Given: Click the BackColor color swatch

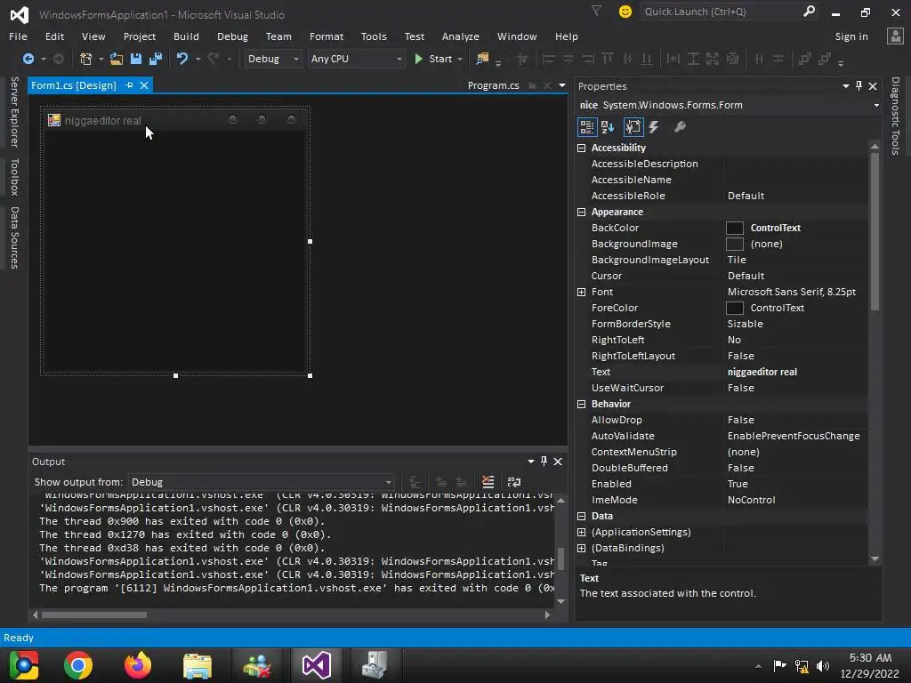Looking at the screenshot, I should coord(734,228).
